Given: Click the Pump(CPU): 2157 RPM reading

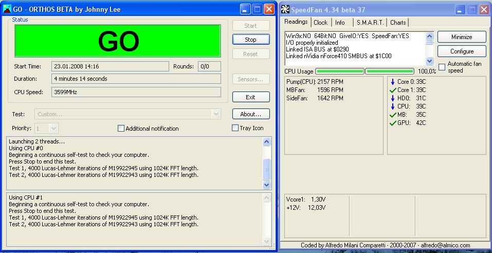Looking at the screenshot, I should 315,82.
